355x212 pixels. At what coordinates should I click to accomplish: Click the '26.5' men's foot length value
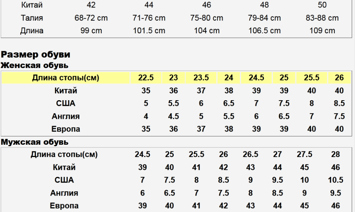pos(250,154)
